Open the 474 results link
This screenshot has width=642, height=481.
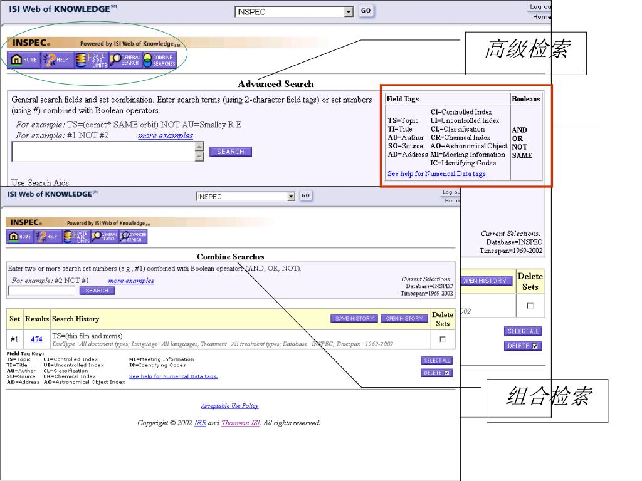click(x=36, y=339)
